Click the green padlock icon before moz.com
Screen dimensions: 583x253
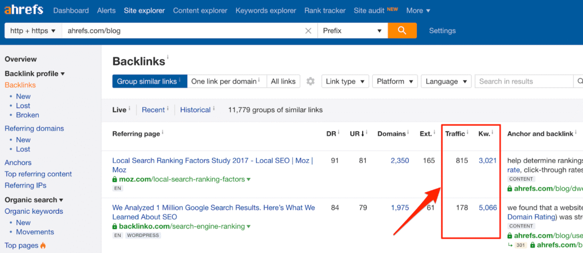click(x=115, y=180)
